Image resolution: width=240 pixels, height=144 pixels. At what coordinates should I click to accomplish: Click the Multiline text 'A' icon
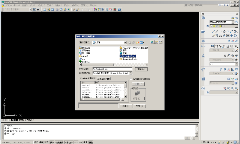click(x=225, y=56)
